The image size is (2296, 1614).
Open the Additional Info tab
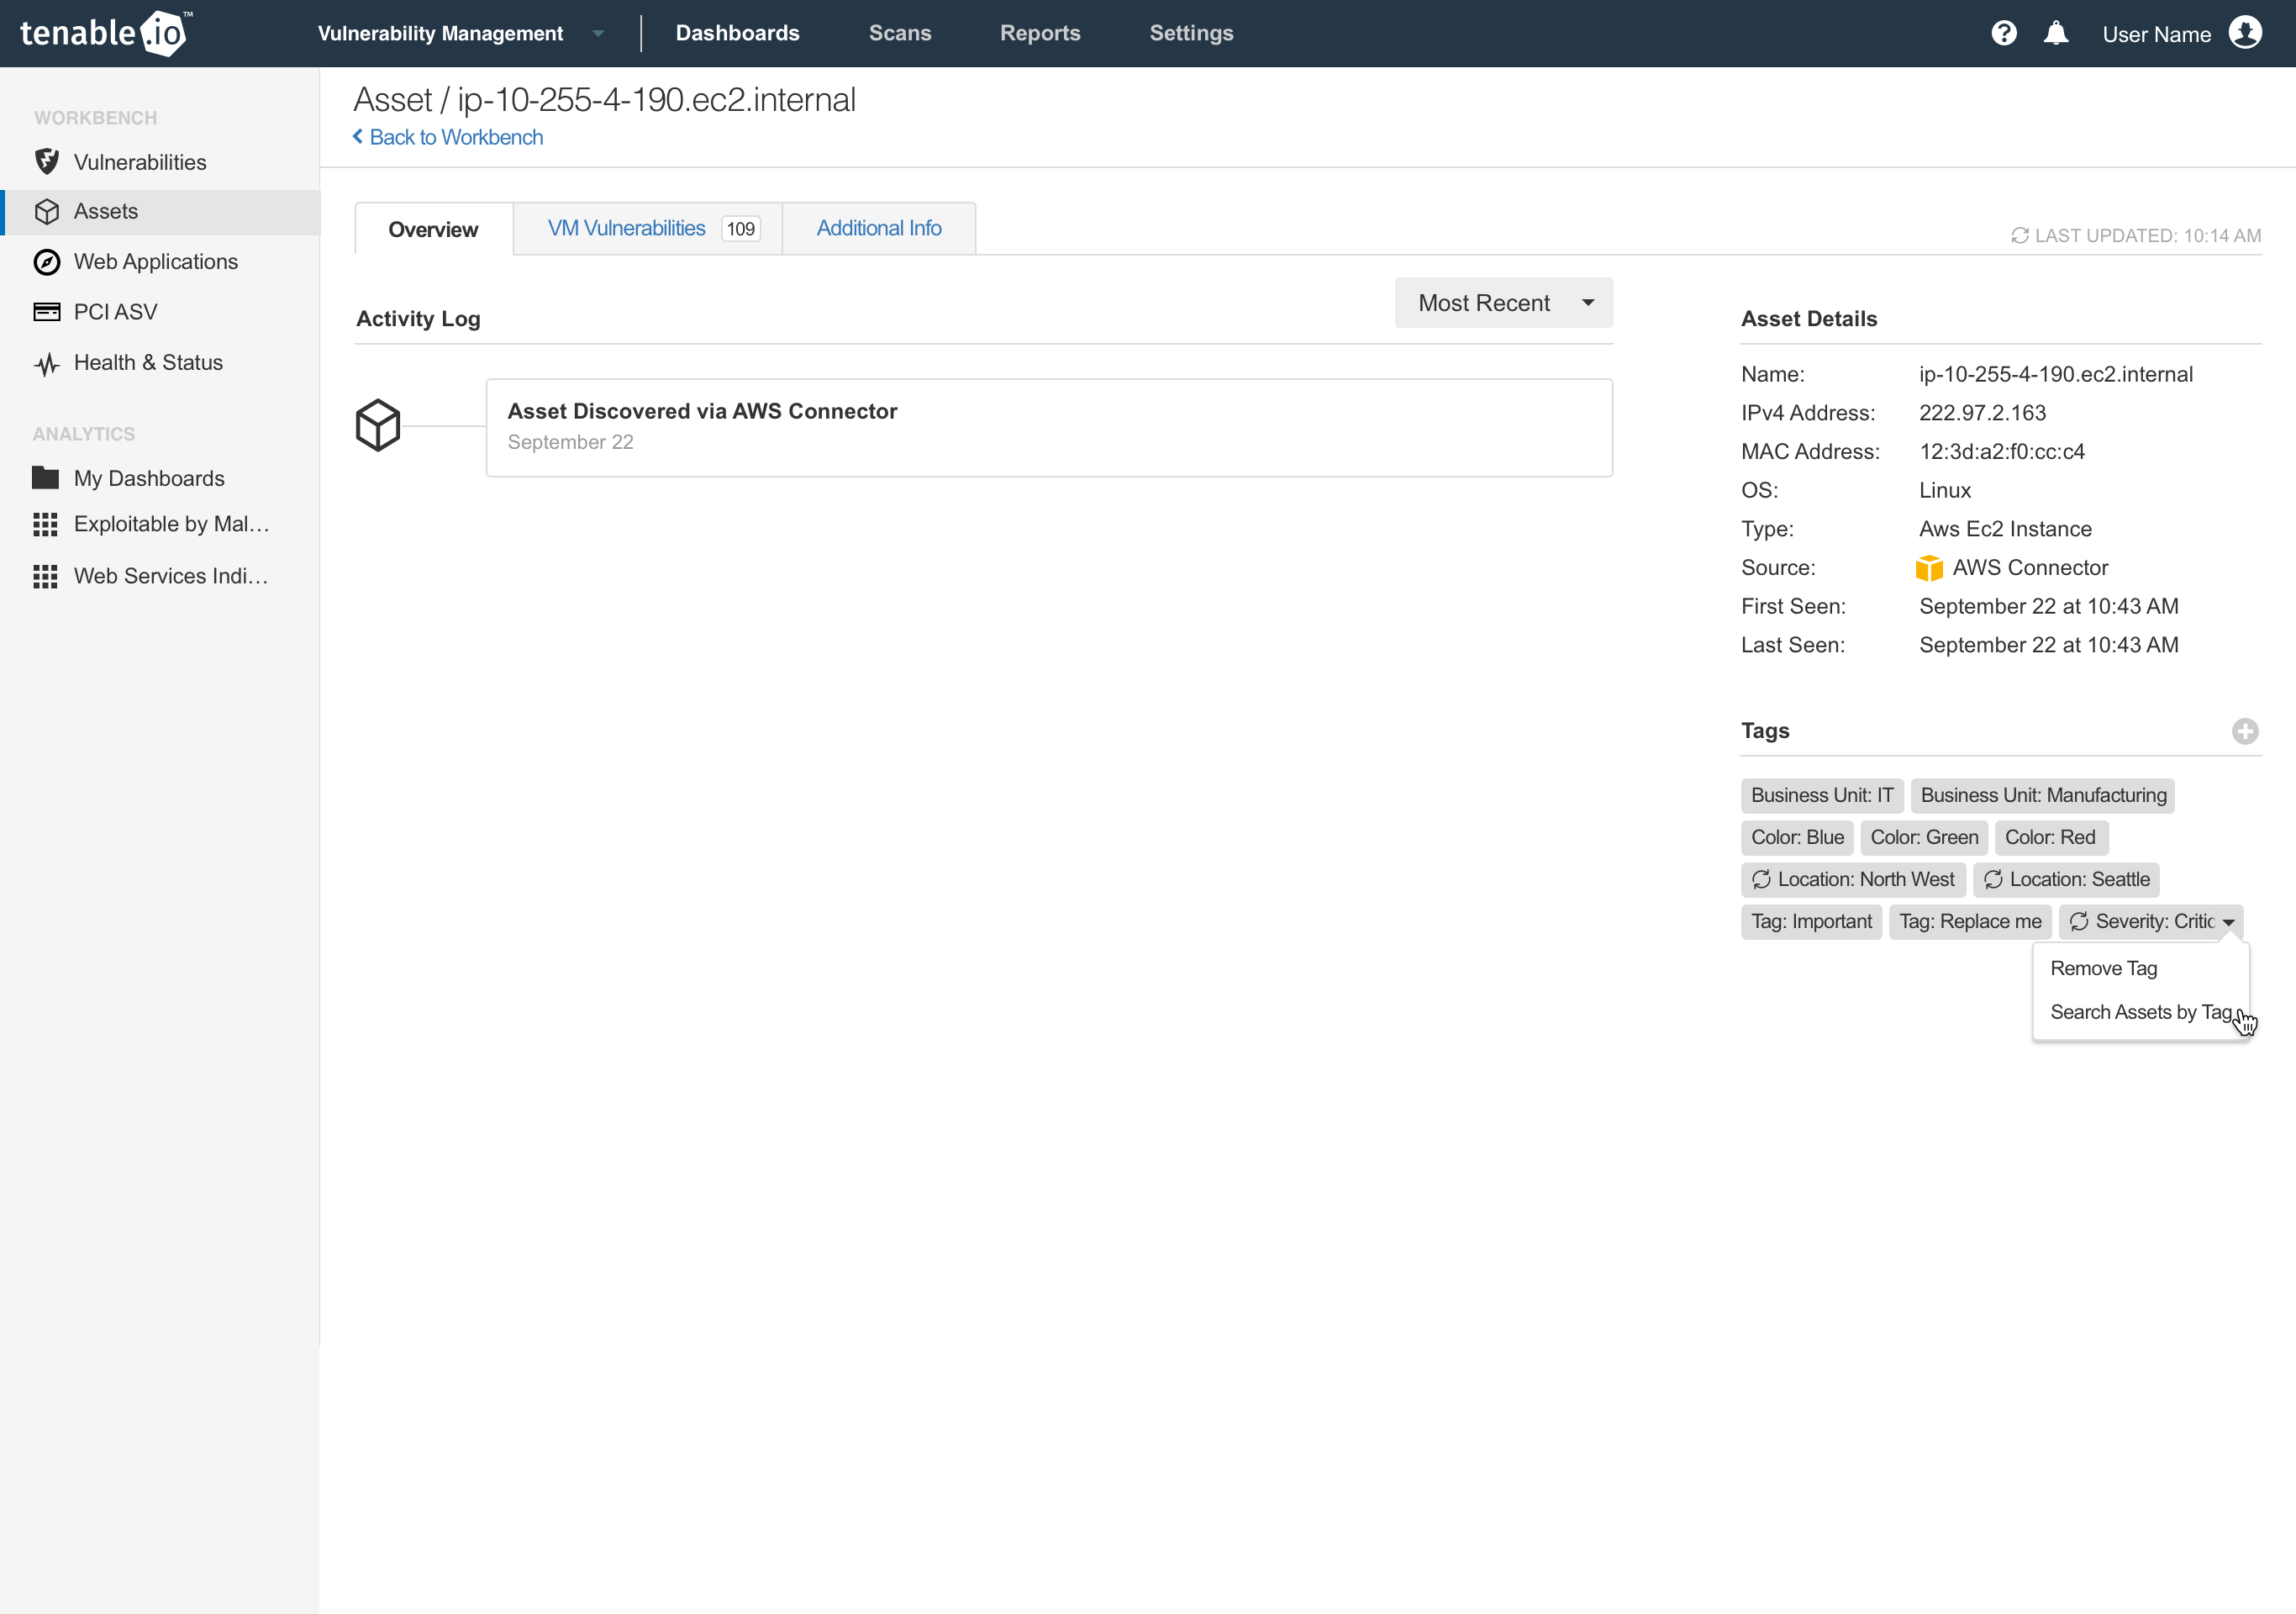878,229
